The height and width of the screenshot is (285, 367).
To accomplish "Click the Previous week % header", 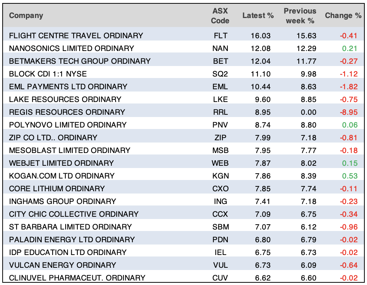I will click(300, 15).
